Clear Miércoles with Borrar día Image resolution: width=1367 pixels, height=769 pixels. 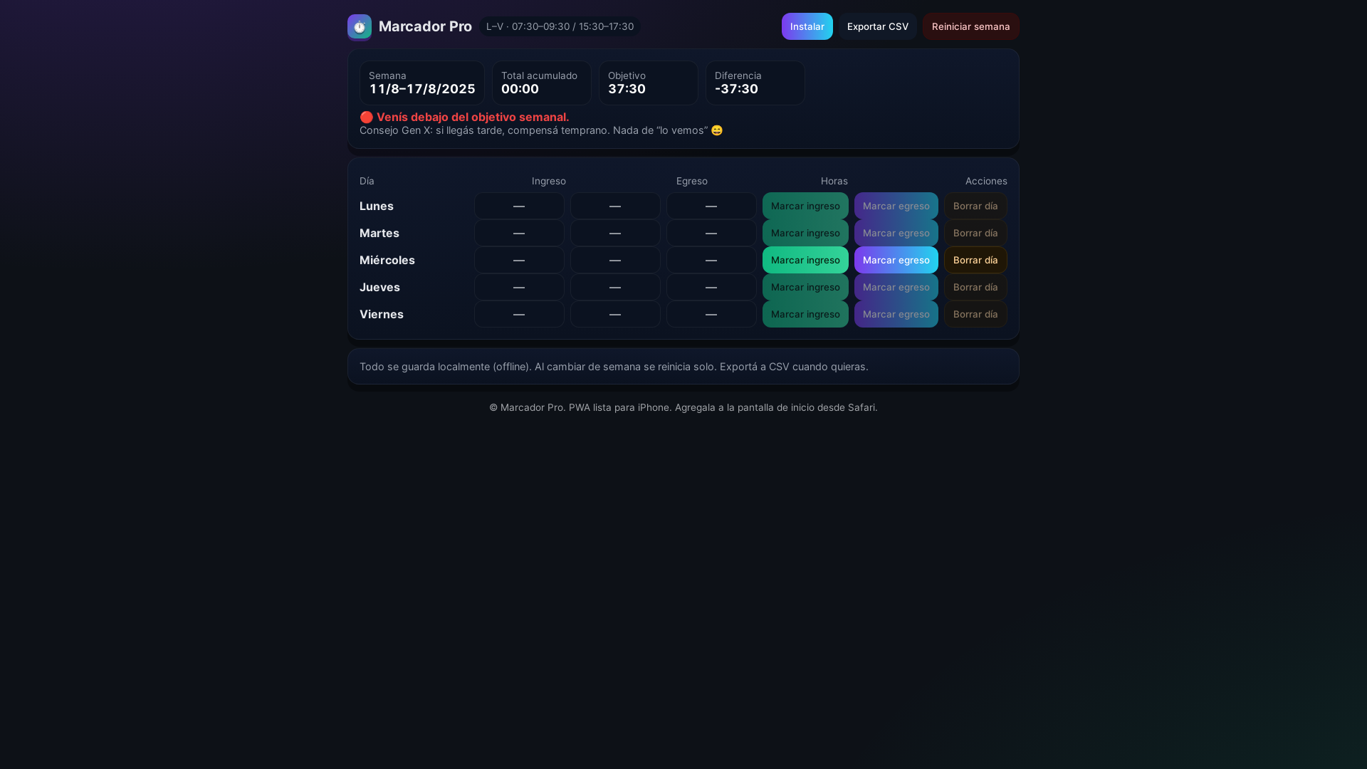[975, 260]
